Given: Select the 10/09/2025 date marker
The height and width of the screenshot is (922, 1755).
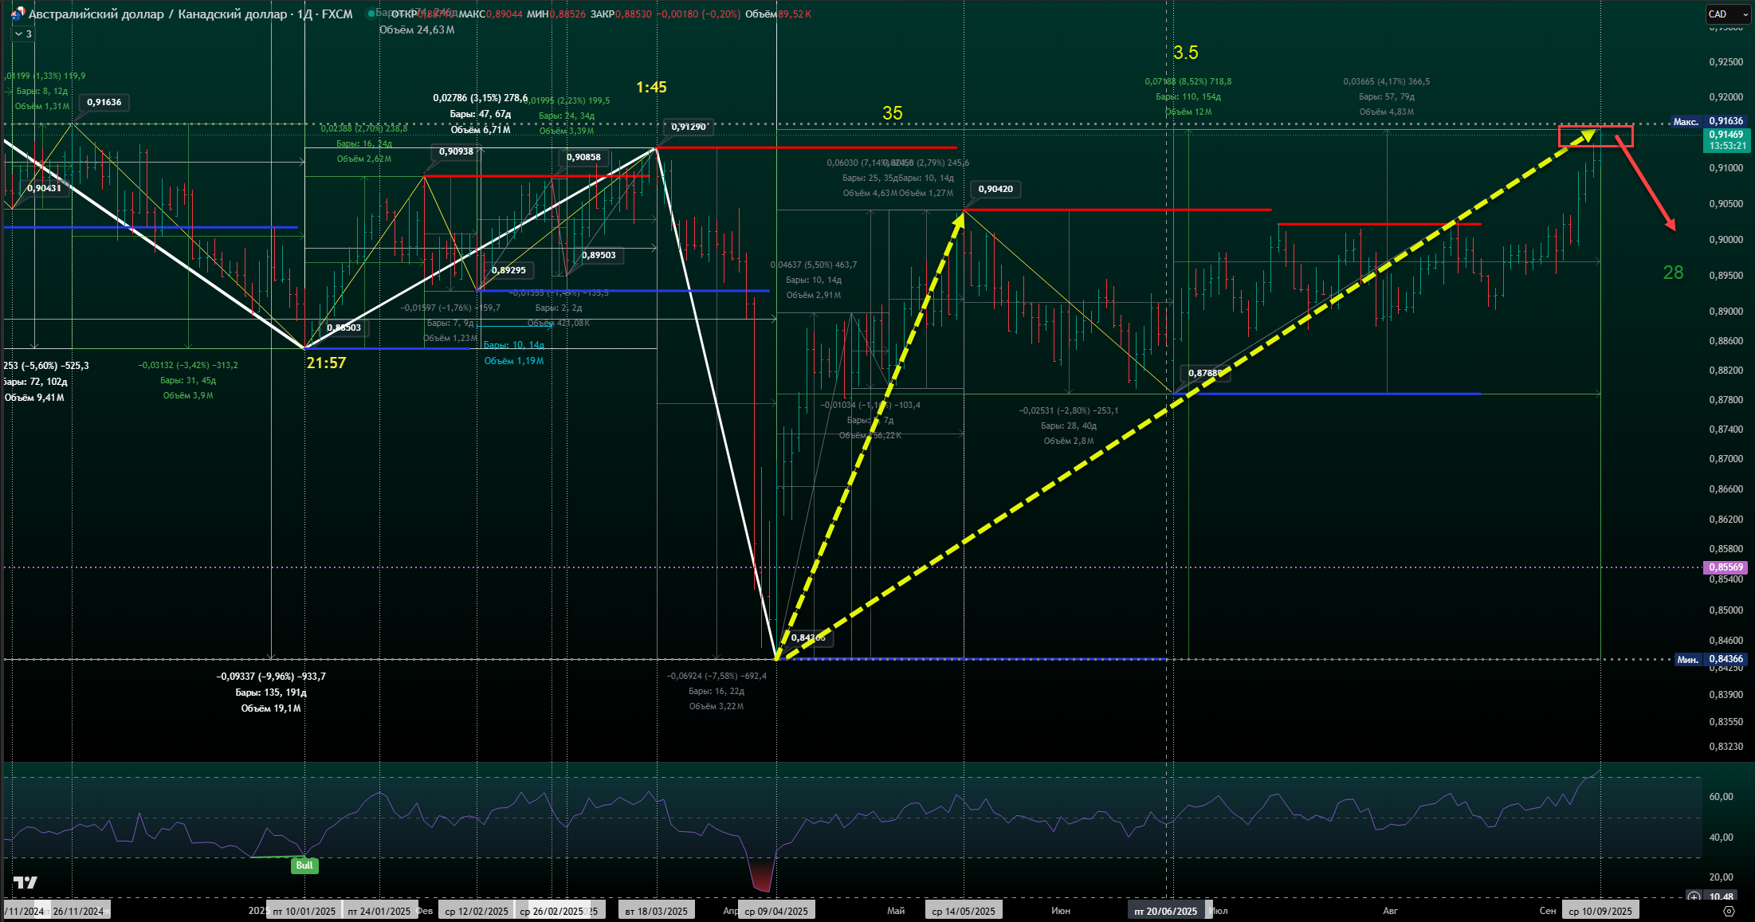Looking at the screenshot, I should (1600, 911).
